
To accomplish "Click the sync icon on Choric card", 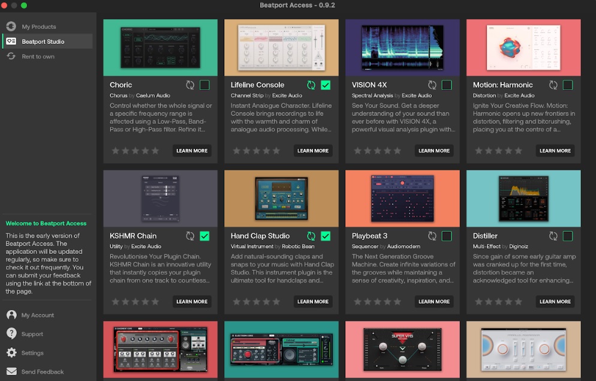I will 190,85.
